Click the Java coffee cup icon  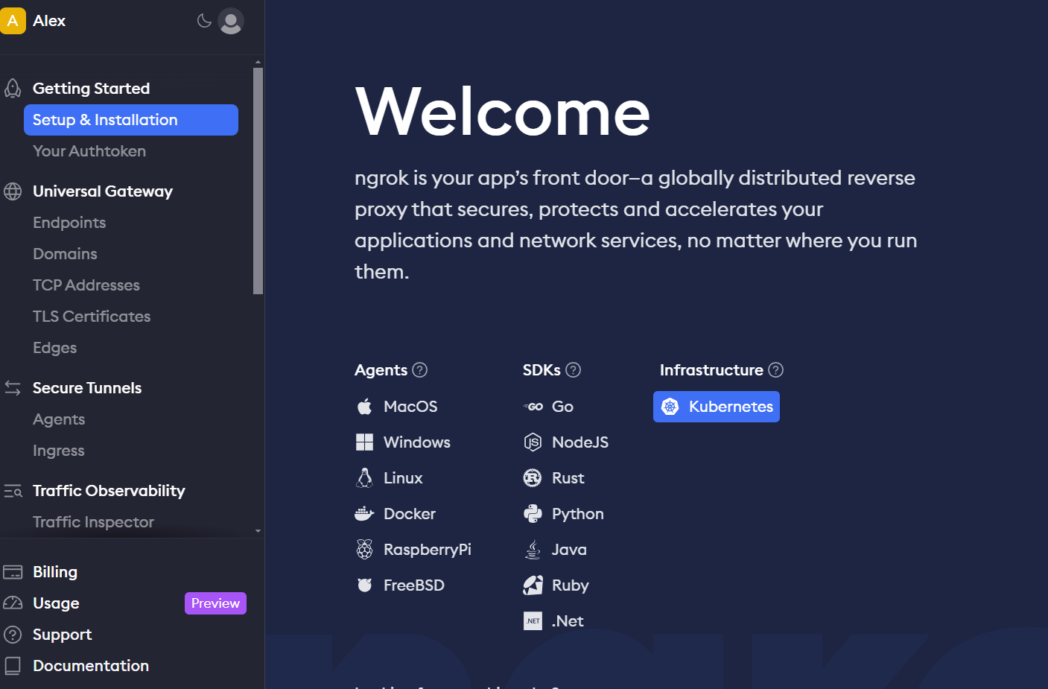coord(533,550)
